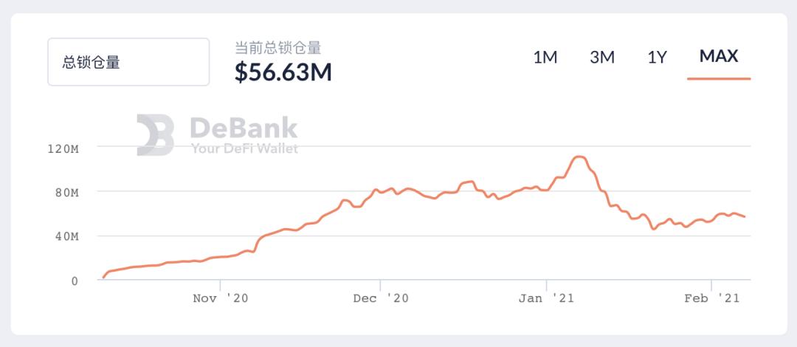Select the 1M time range tab
Image resolution: width=797 pixels, height=347 pixels.
[545, 58]
